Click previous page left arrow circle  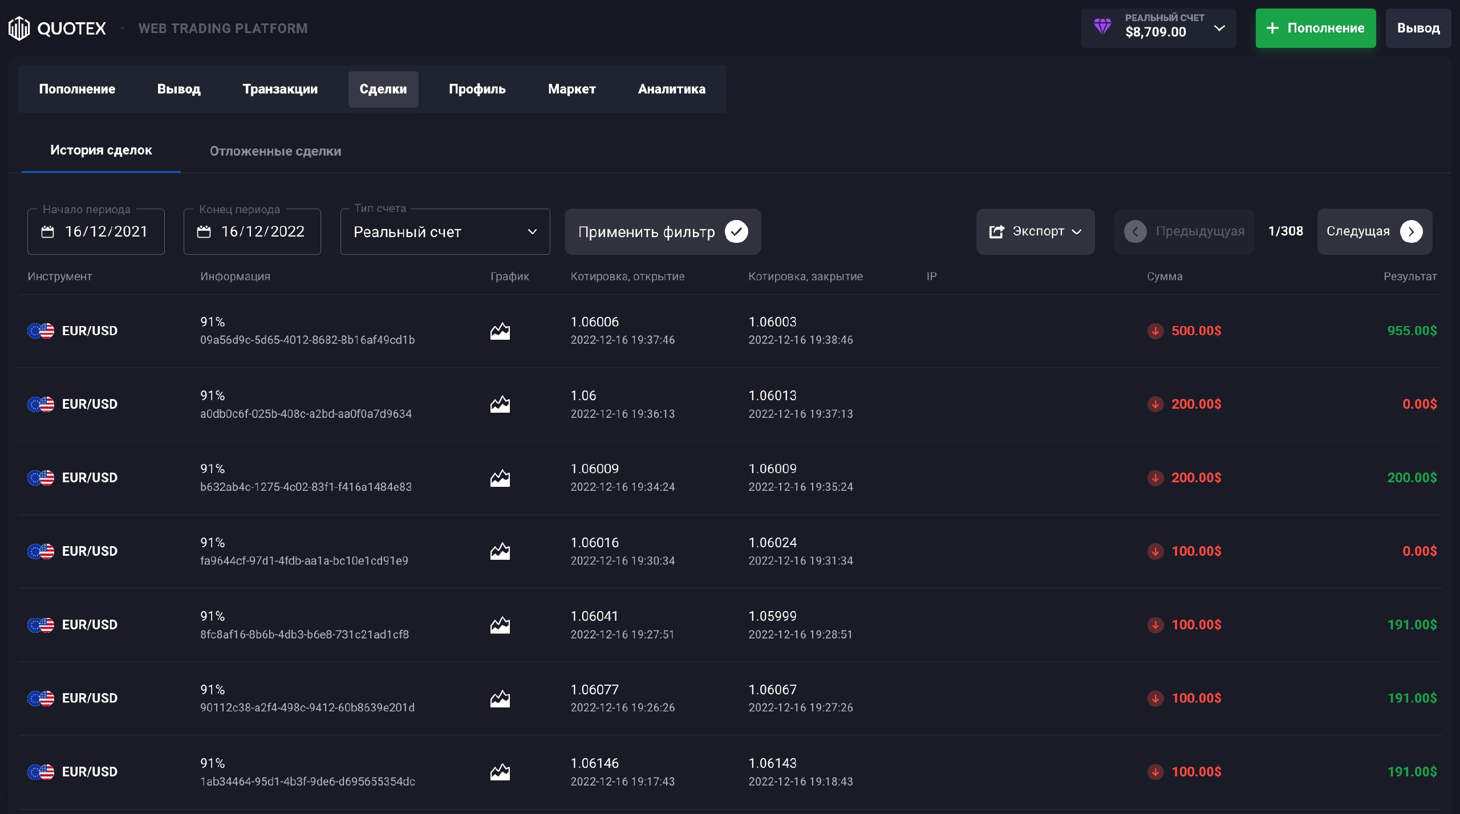(x=1135, y=231)
